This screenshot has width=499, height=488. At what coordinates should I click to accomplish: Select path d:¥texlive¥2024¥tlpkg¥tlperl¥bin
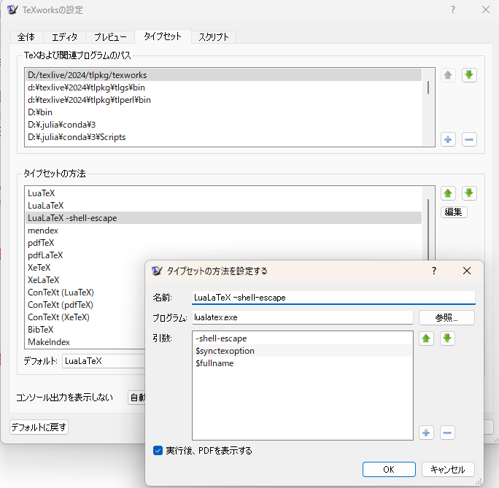click(x=223, y=100)
